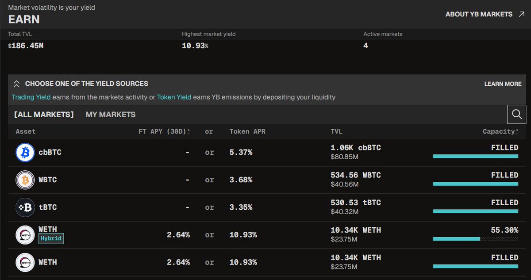Click the 55.30% capacity value
The width and height of the screenshot is (531, 280).
pyautogui.click(x=504, y=230)
